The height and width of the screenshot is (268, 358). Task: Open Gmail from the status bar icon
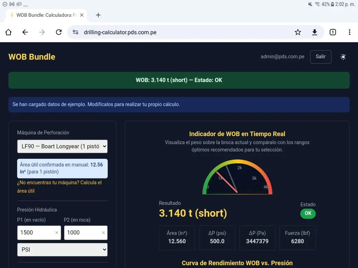12,5
